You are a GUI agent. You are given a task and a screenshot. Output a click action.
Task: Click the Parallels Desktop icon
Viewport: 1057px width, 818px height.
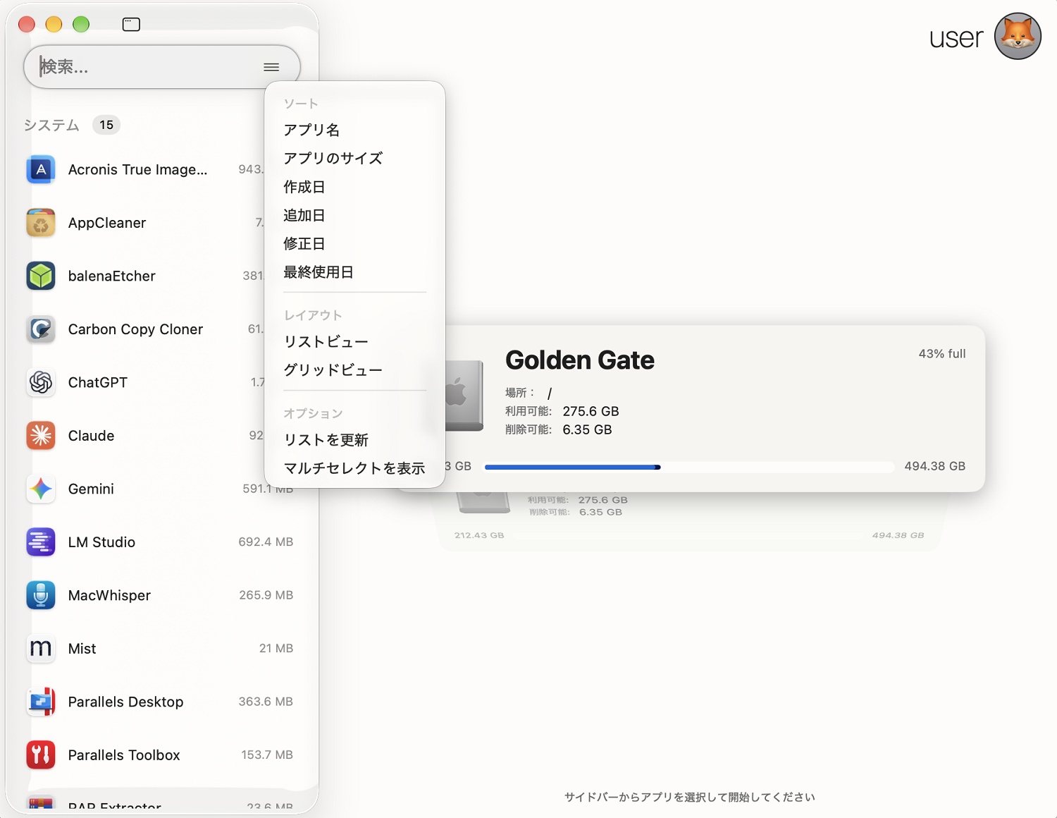click(x=41, y=702)
